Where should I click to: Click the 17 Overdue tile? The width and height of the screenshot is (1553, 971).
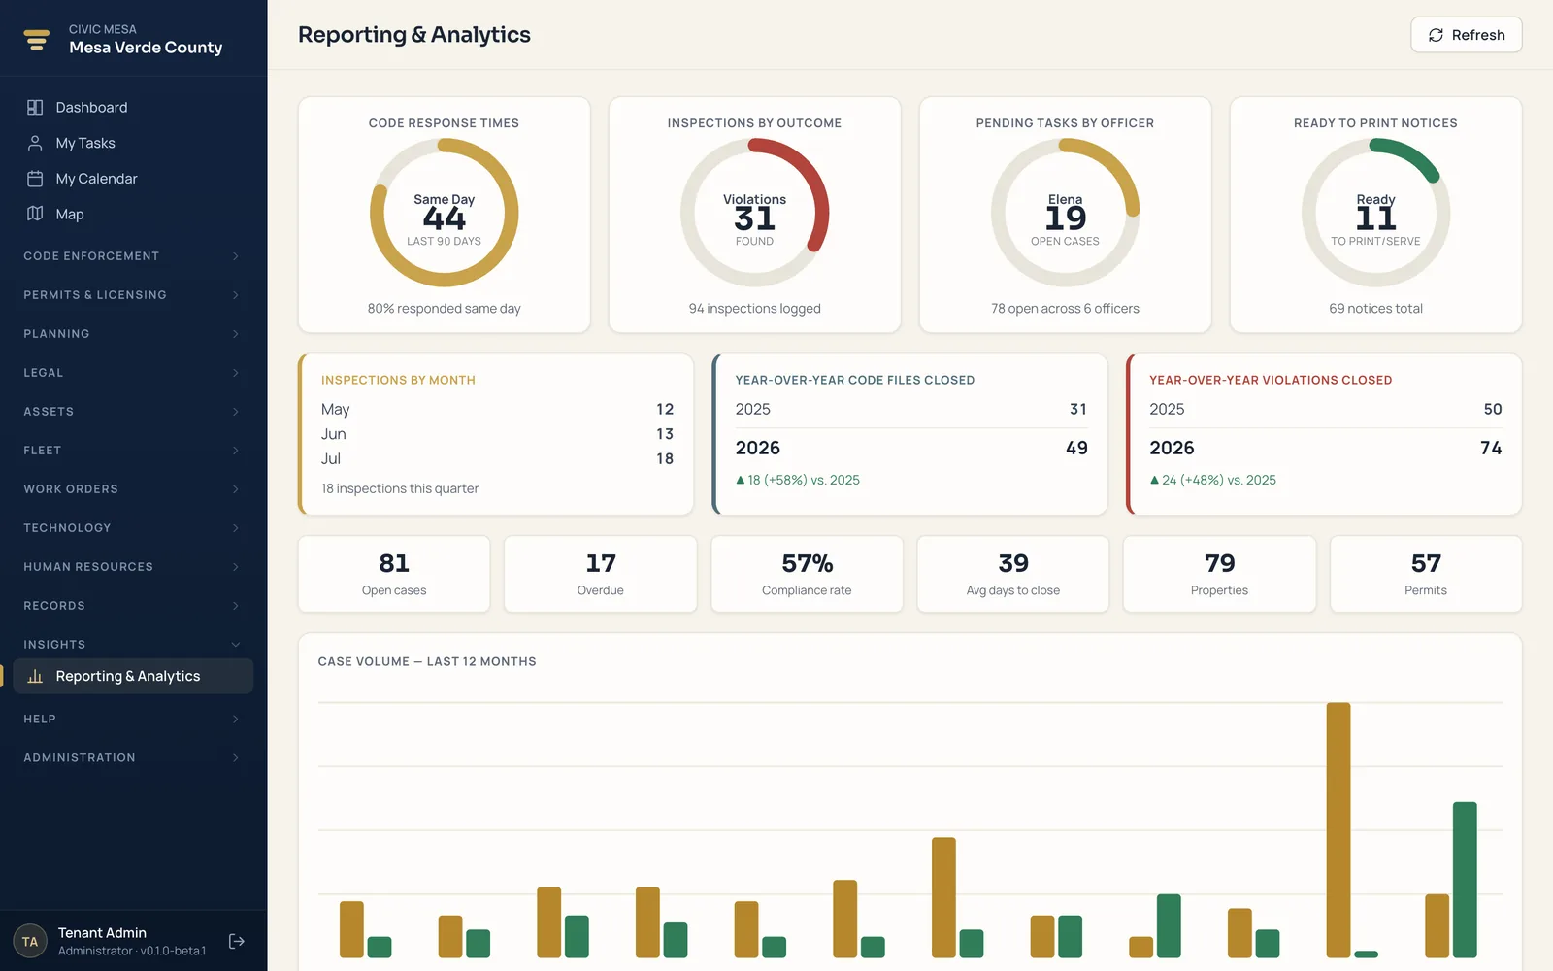click(601, 574)
